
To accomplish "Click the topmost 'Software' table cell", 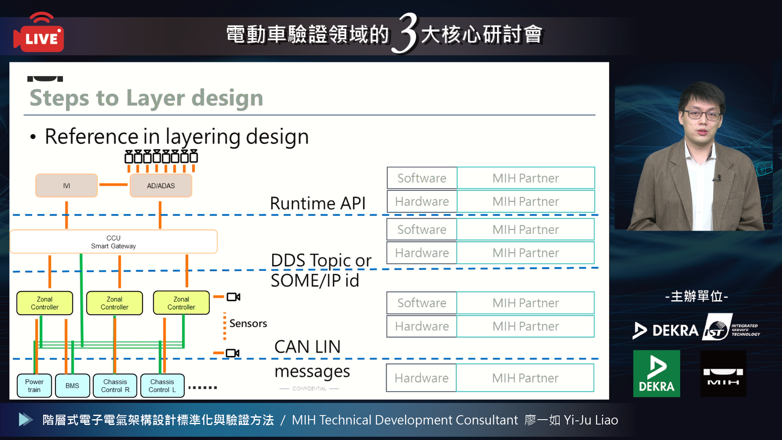I will (x=422, y=178).
